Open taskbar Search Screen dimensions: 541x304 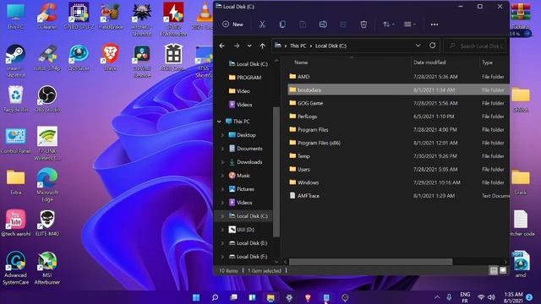(215, 297)
